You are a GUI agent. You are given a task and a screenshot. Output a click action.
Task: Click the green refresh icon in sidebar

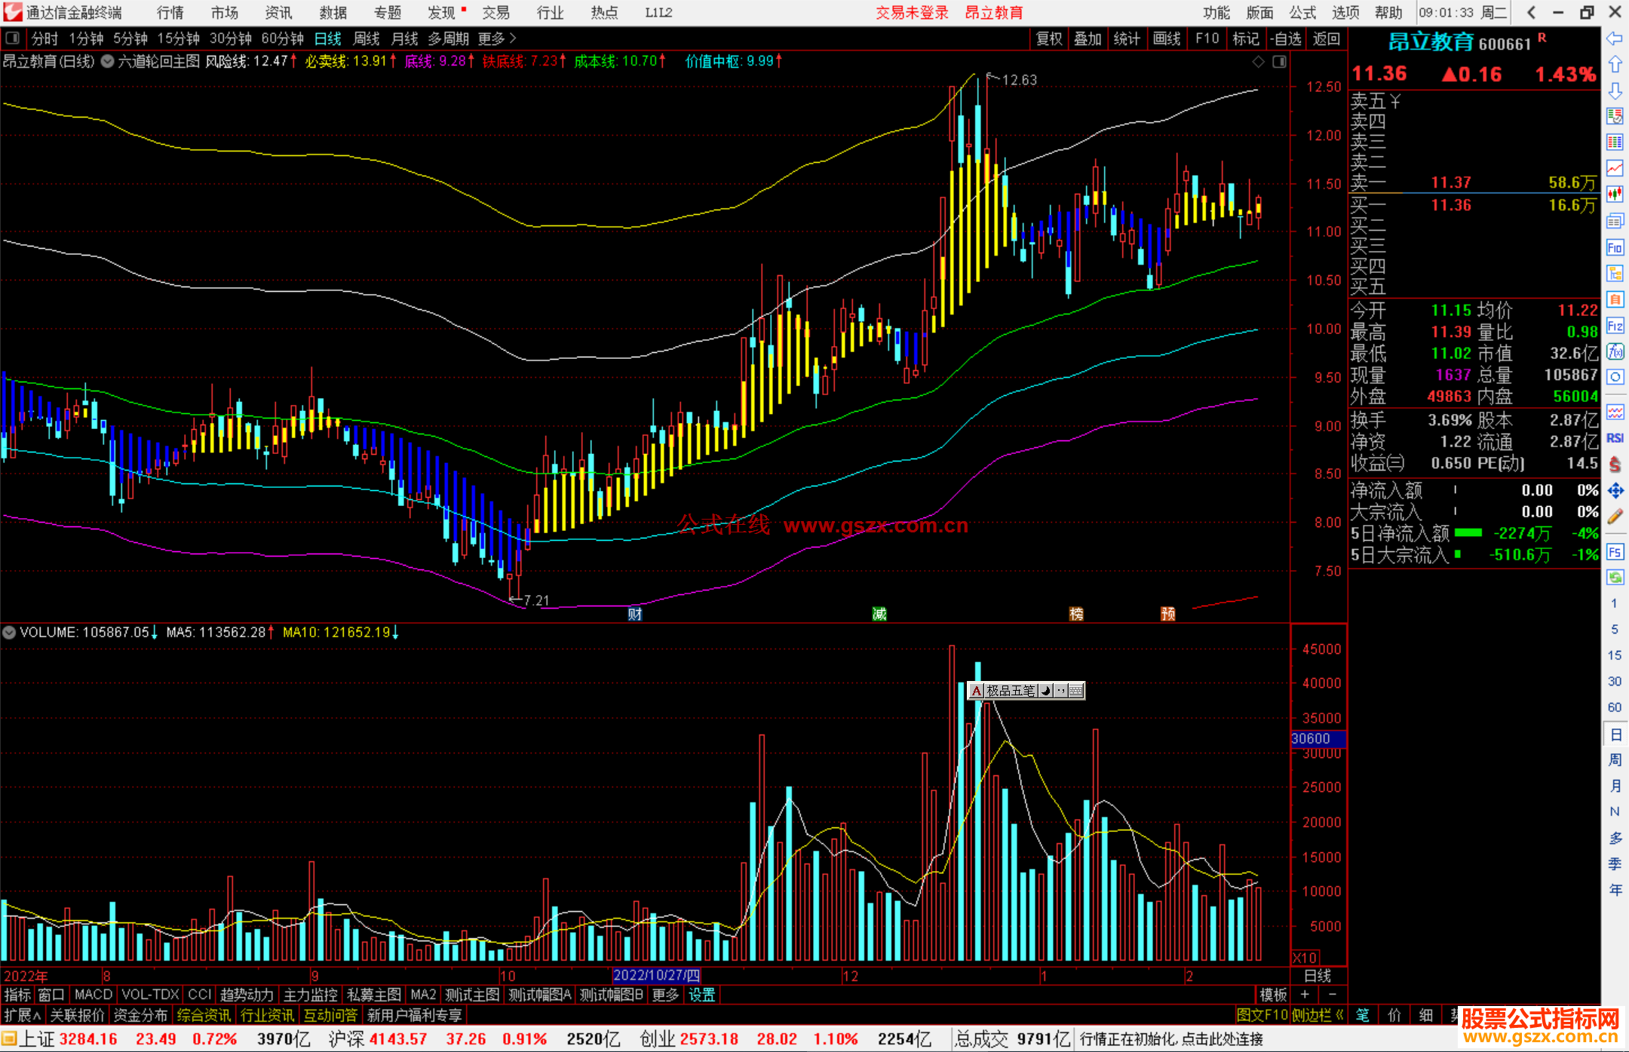point(1615,578)
